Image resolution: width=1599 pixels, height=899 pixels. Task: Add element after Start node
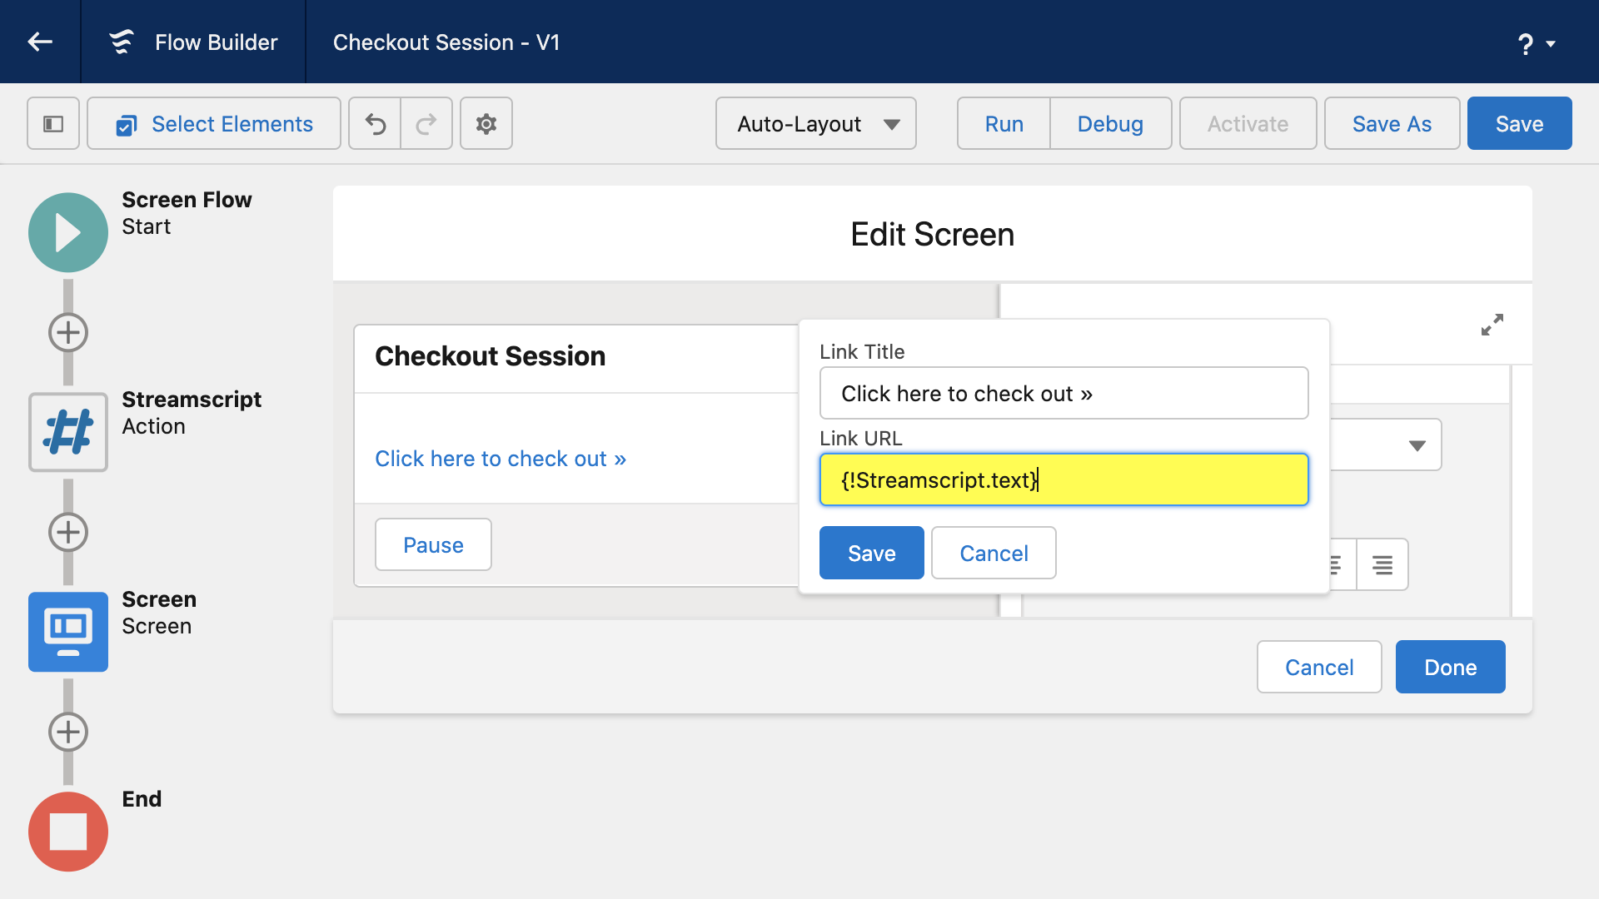[x=68, y=332]
